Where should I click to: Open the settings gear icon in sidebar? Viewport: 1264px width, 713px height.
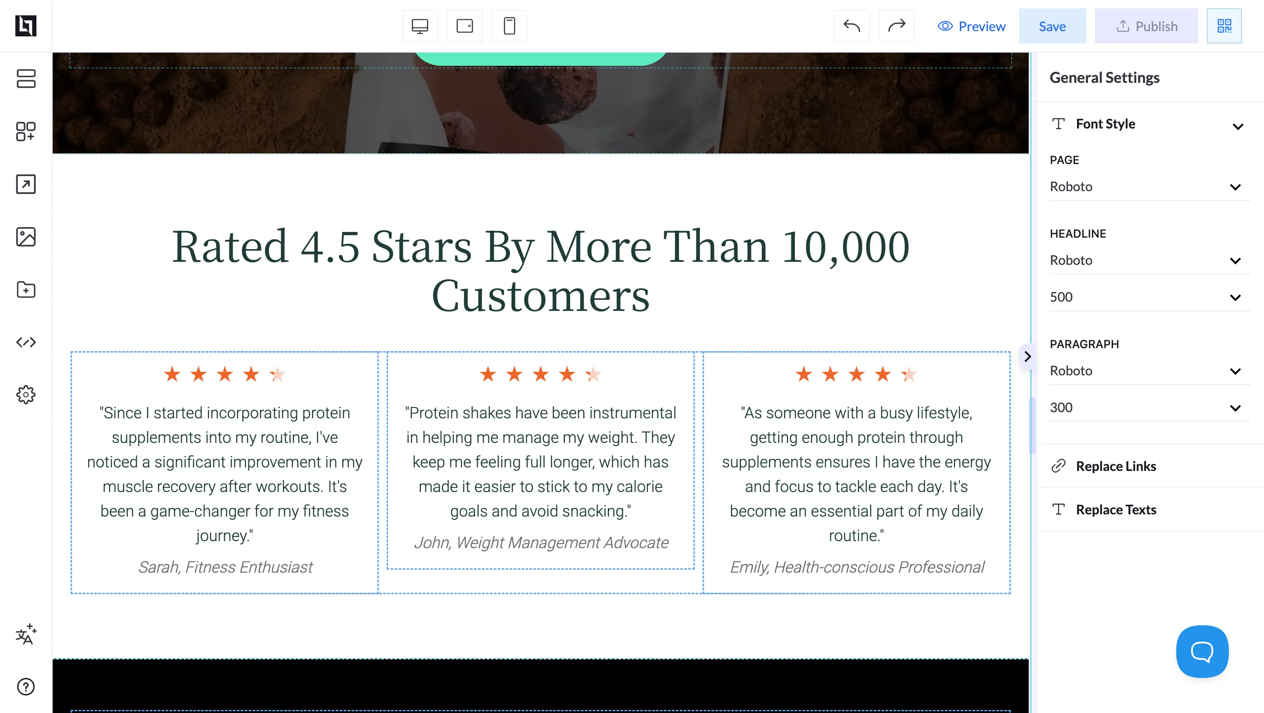[x=25, y=395]
